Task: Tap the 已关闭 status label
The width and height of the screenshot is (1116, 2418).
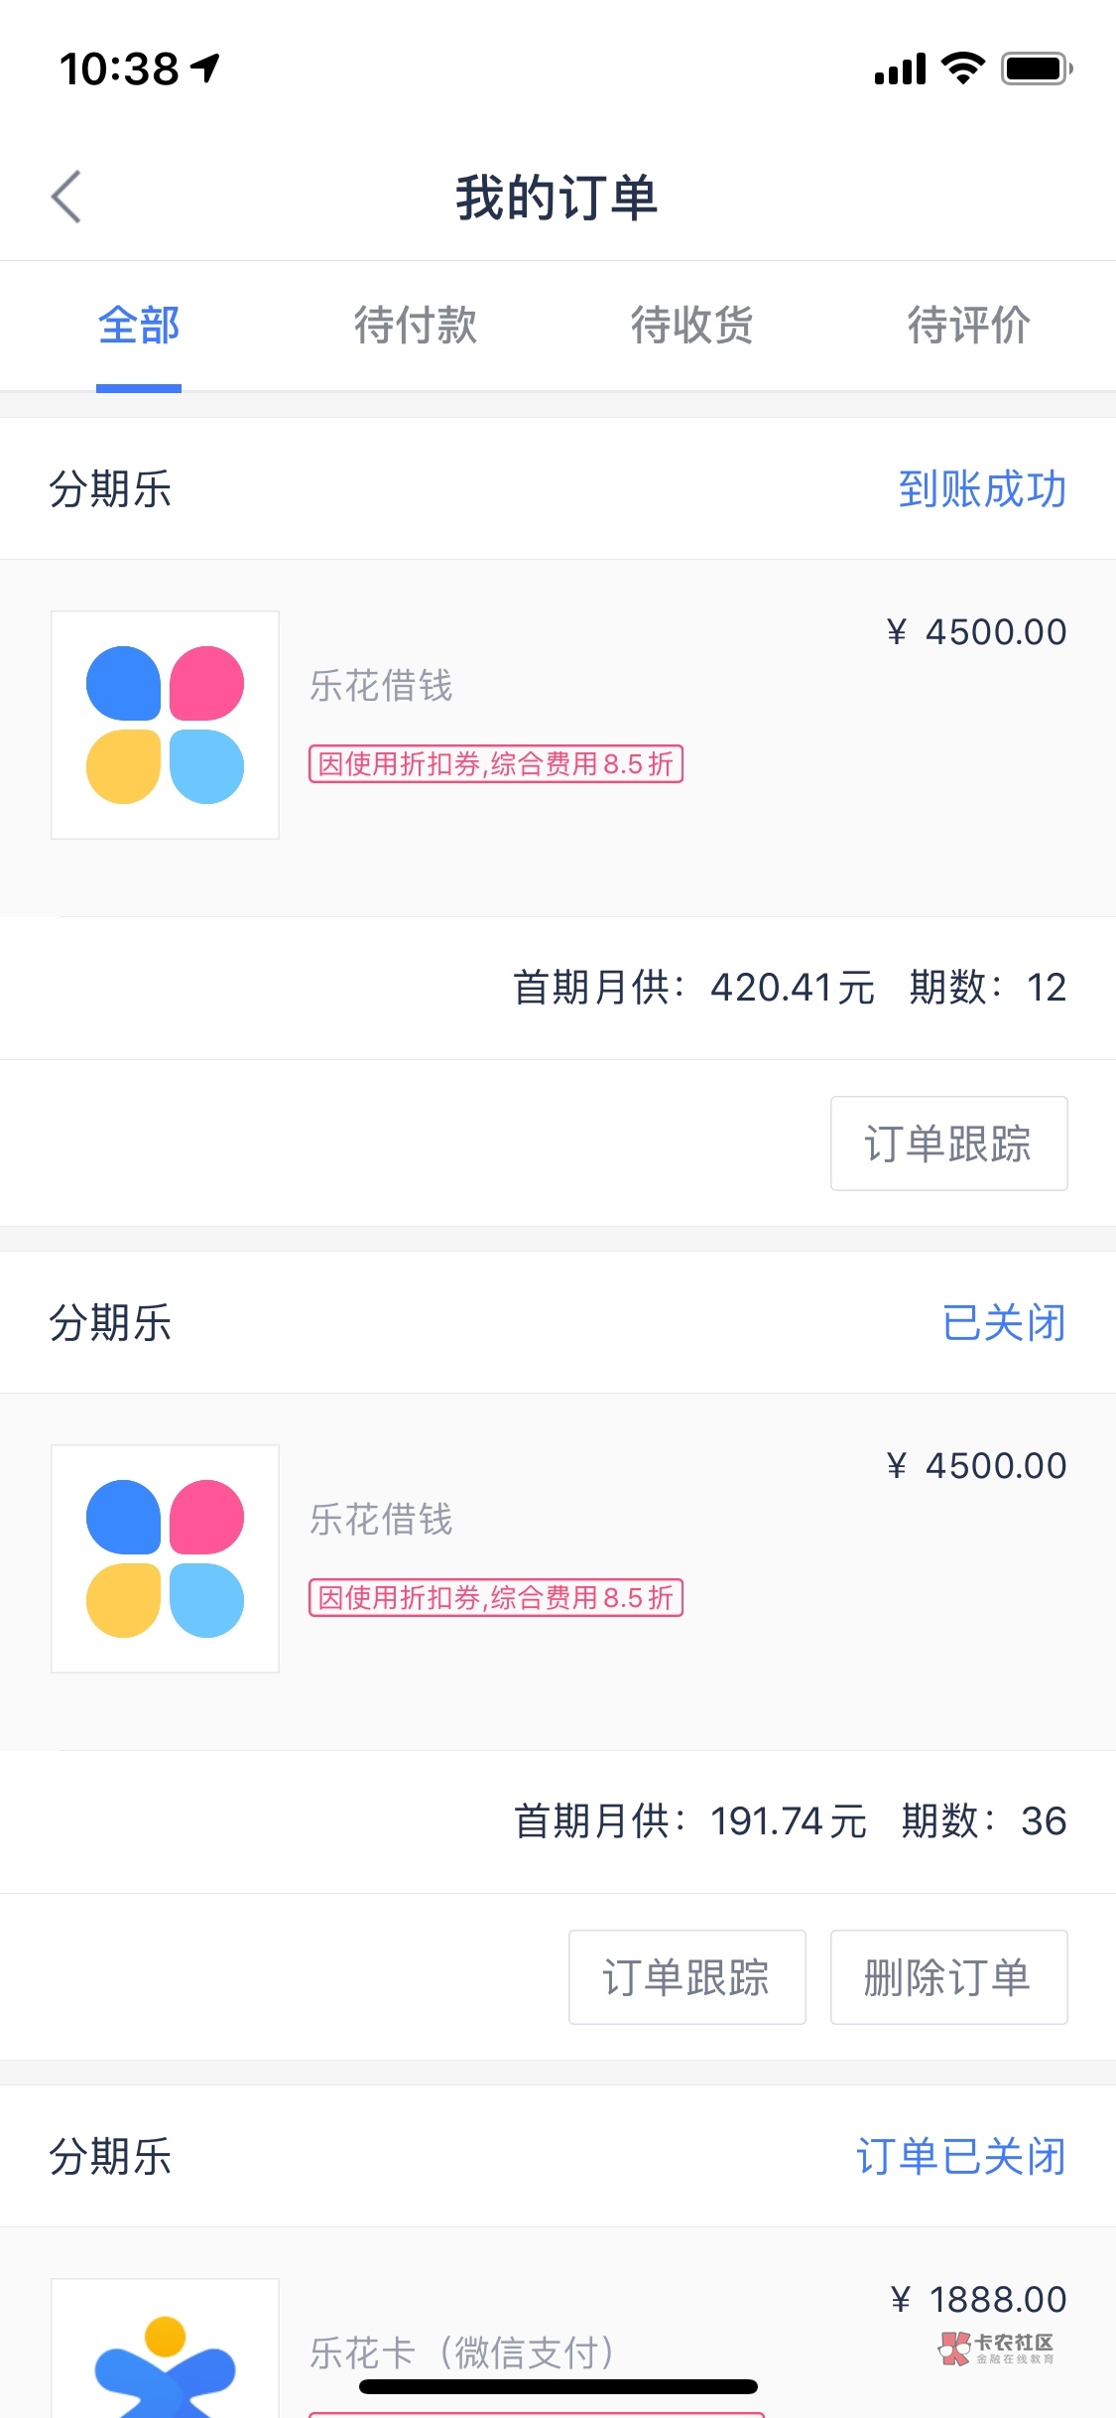Action: [1004, 1323]
